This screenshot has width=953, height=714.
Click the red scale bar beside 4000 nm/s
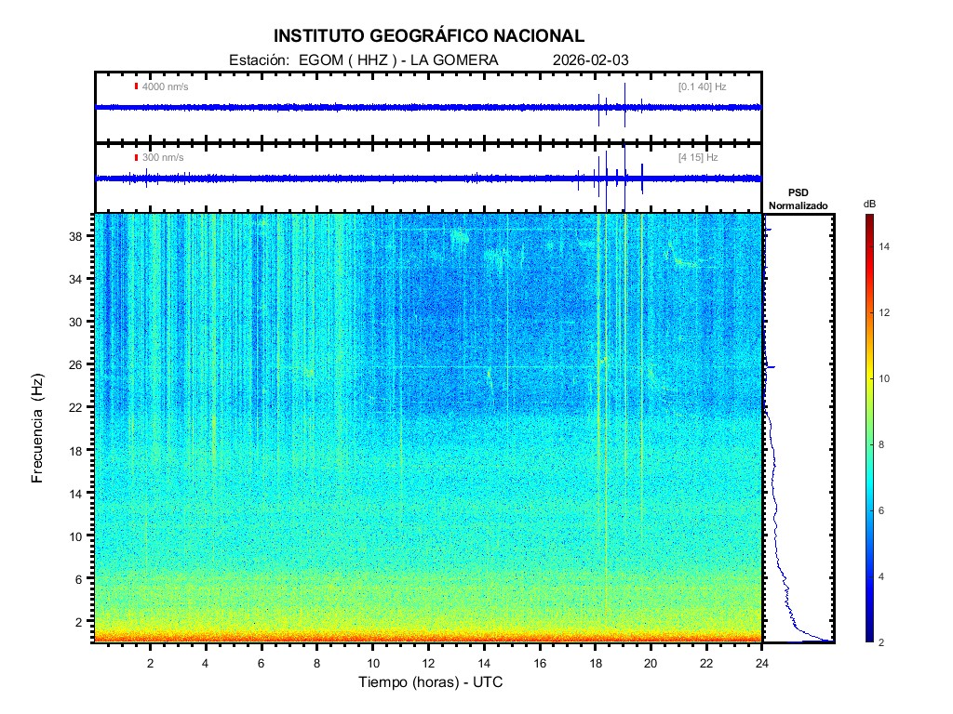pos(136,86)
